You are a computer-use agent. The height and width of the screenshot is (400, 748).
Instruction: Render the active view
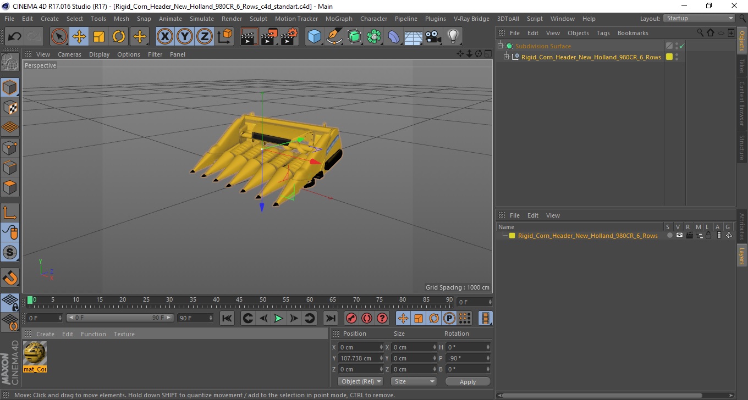pos(250,37)
